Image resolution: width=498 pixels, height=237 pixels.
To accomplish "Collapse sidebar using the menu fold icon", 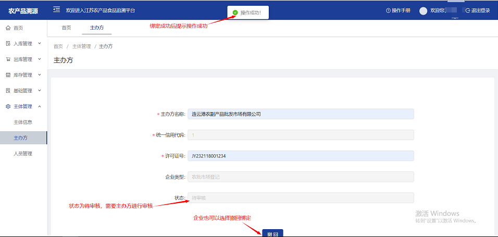I will tap(56, 10).
